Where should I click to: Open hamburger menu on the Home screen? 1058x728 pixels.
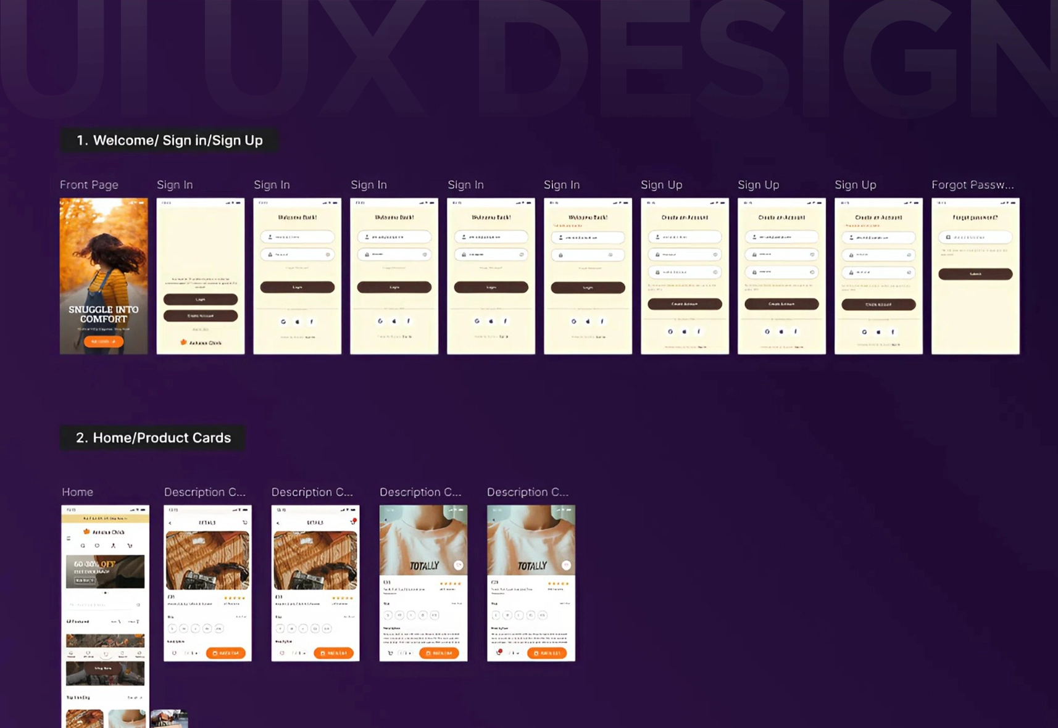[69, 539]
